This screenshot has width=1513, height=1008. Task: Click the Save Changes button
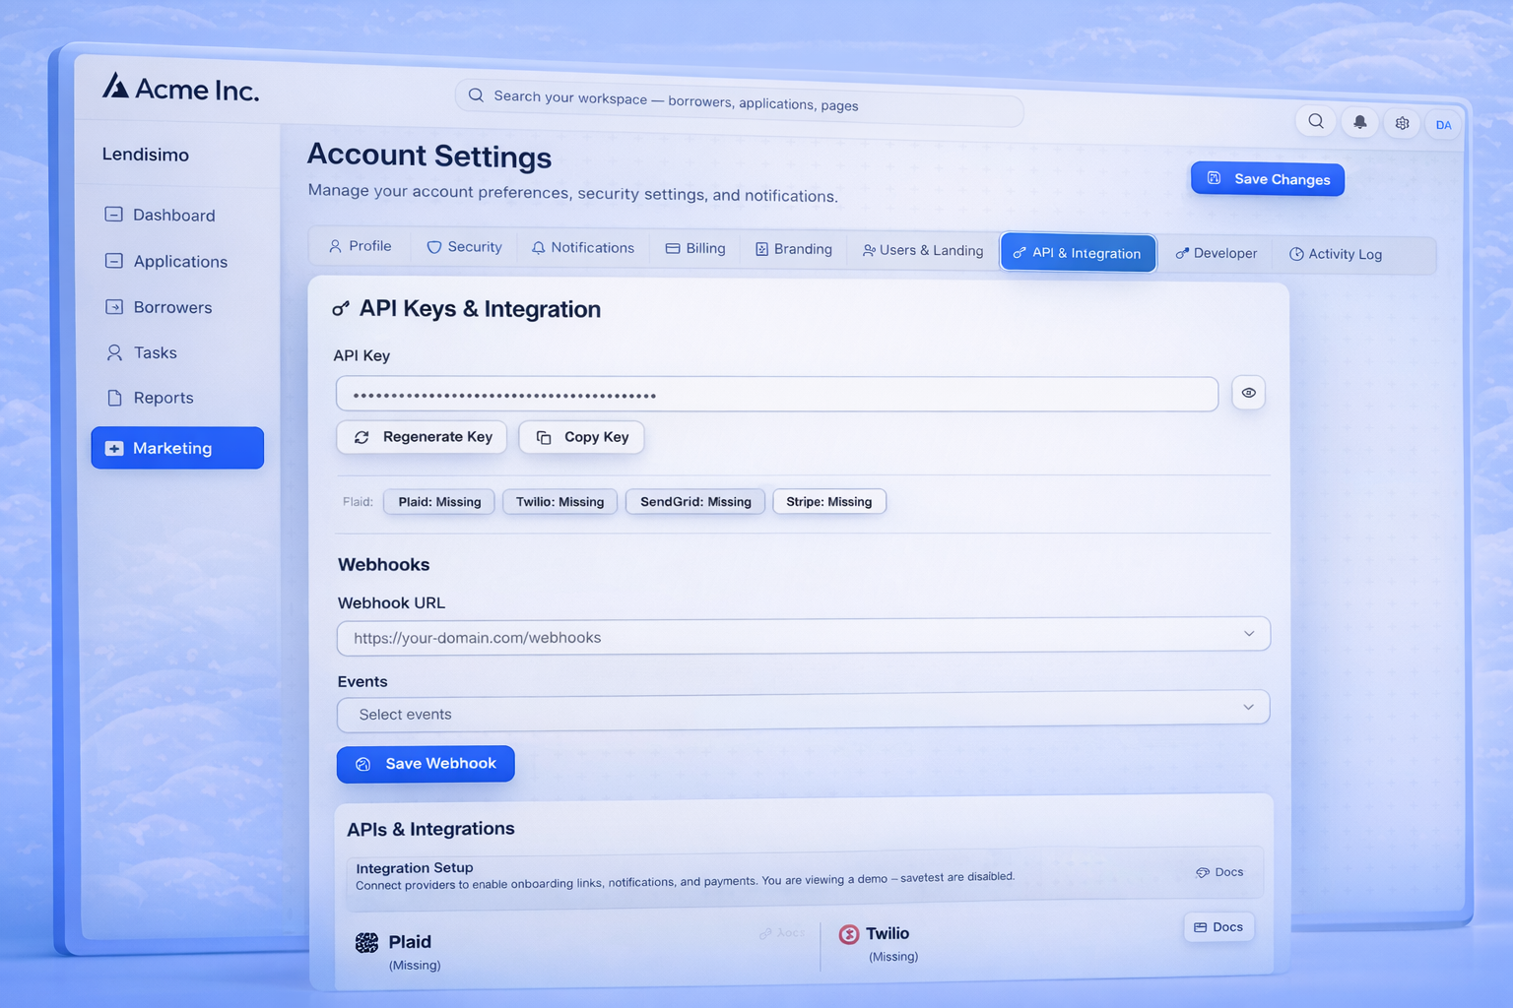(1268, 179)
